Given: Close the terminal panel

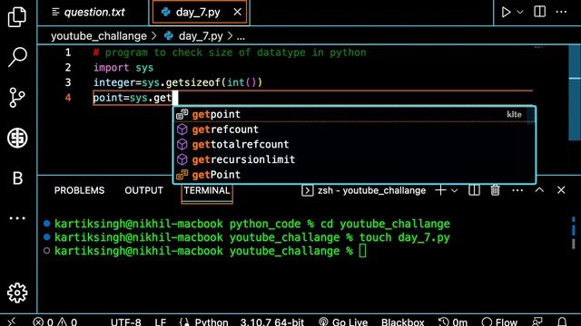Looking at the screenshot, I should point(561,190).
